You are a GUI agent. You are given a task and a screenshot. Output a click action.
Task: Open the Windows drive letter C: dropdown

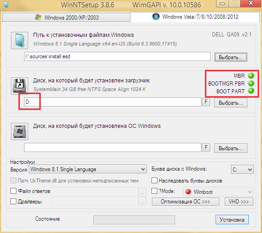point(242,169)
